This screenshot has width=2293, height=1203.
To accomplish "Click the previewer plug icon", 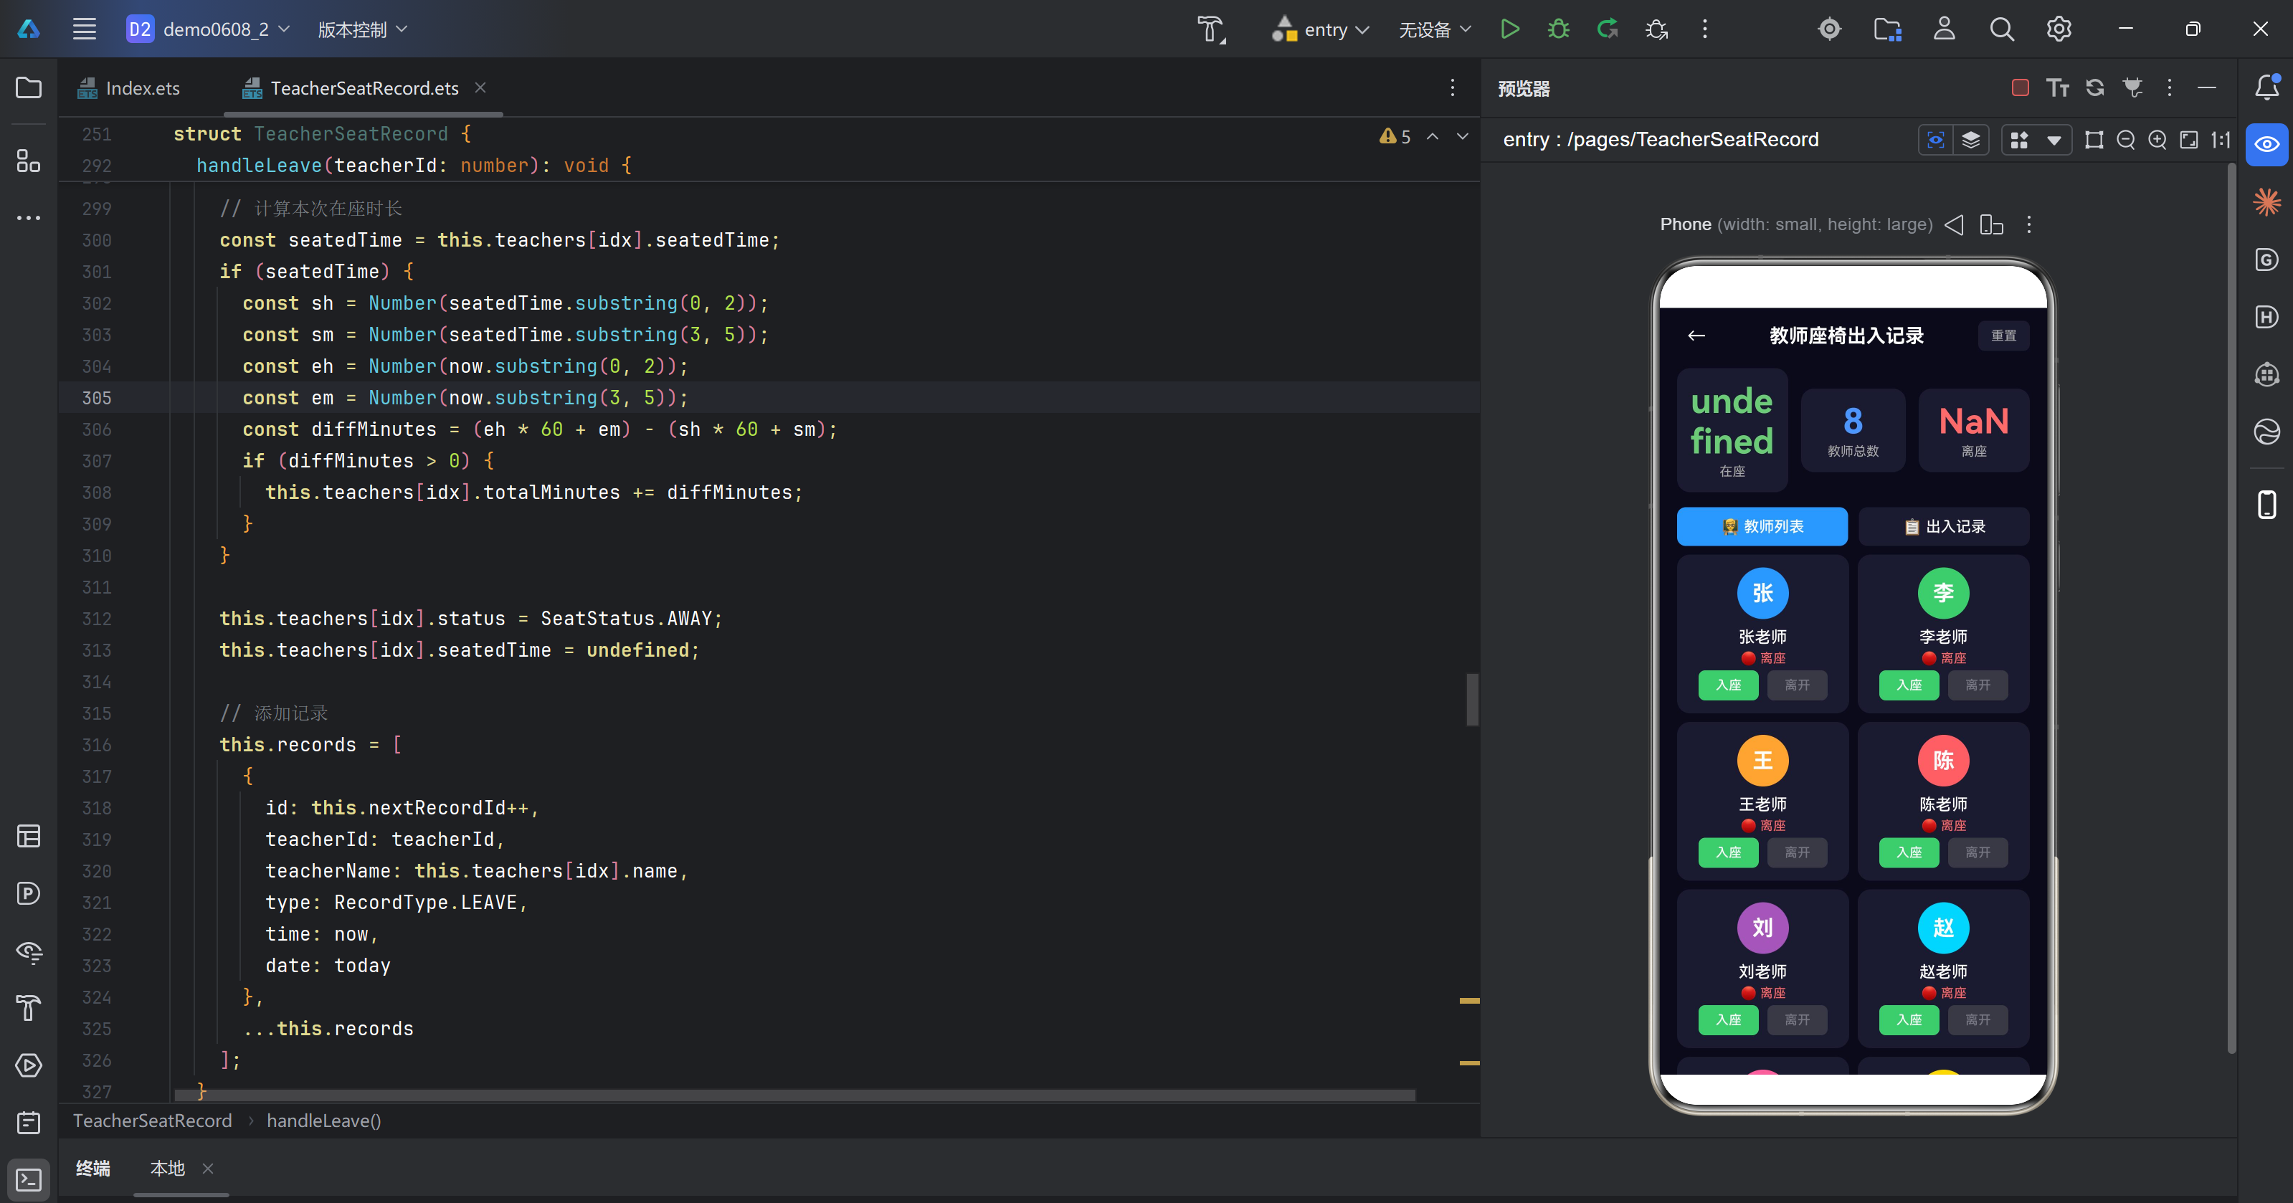I will pyautogui.click(x=2133, y=87).
